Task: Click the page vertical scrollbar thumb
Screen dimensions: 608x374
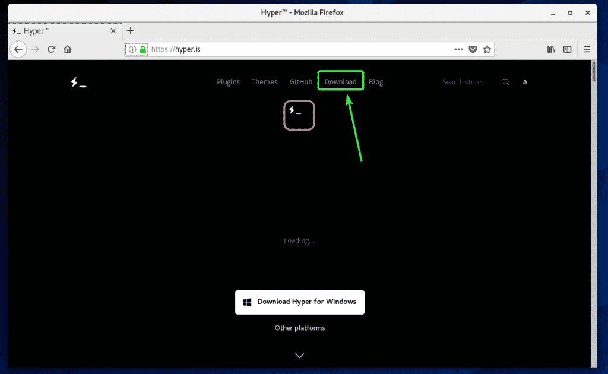Action: point(594,71)
